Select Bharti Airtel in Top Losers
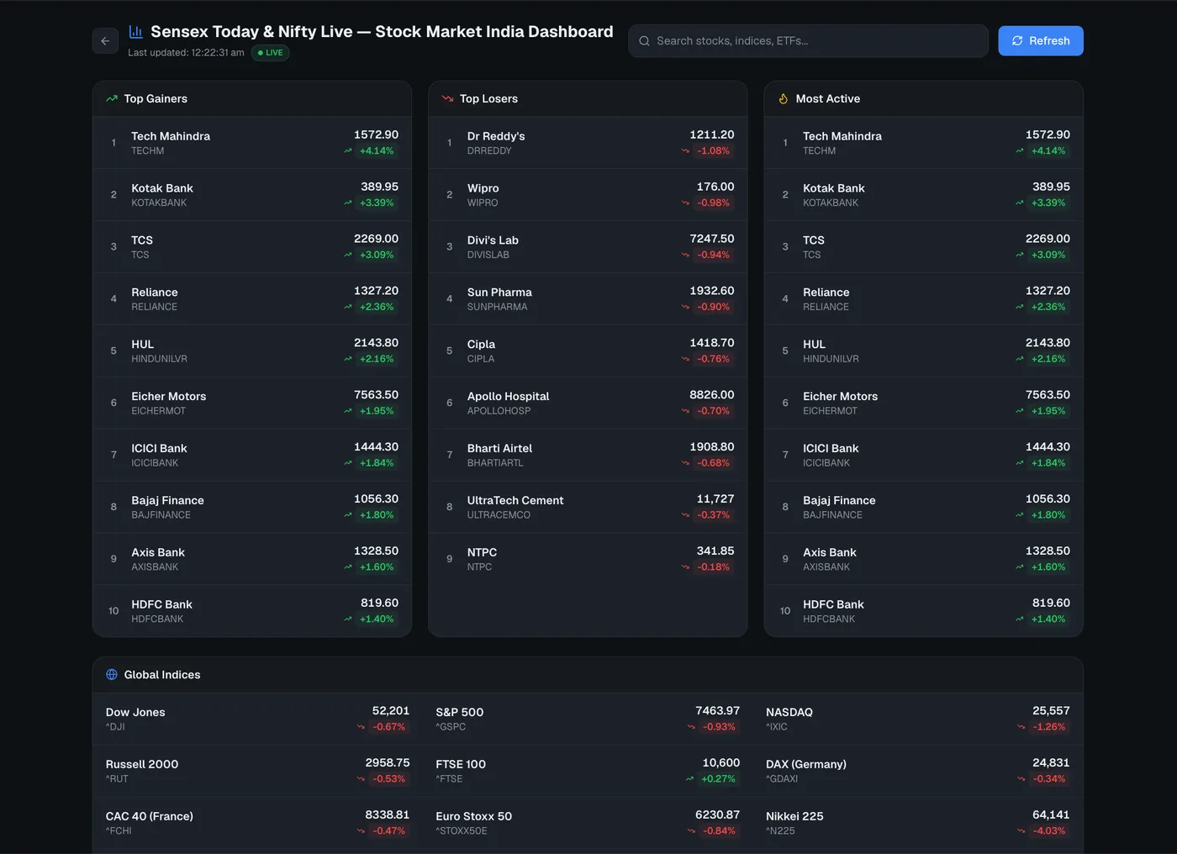 coord(588,456)
